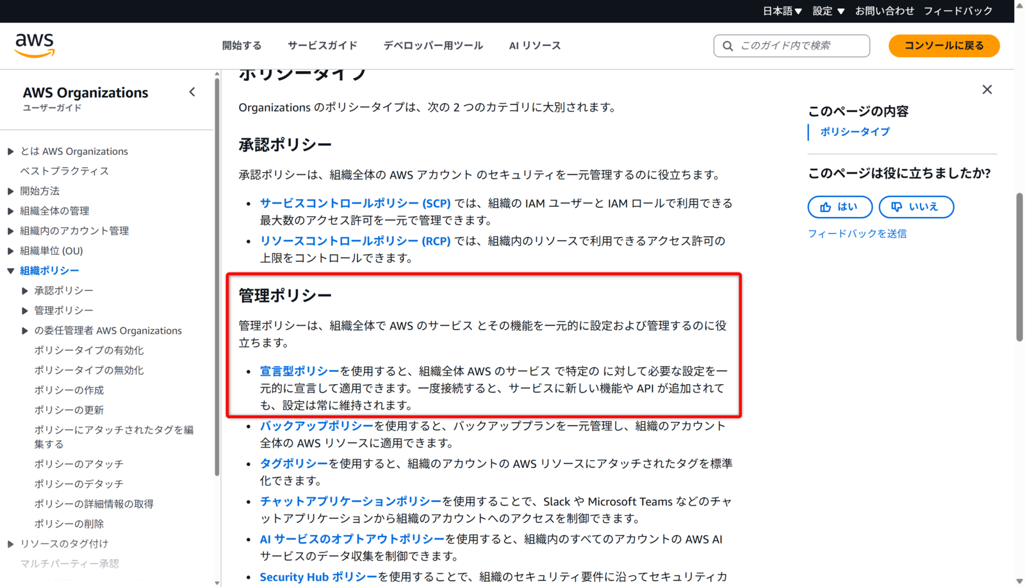Open ポリシータイプの無効化 page
The height and width of the screenshot is (587, 1025).
coord(88,370)
